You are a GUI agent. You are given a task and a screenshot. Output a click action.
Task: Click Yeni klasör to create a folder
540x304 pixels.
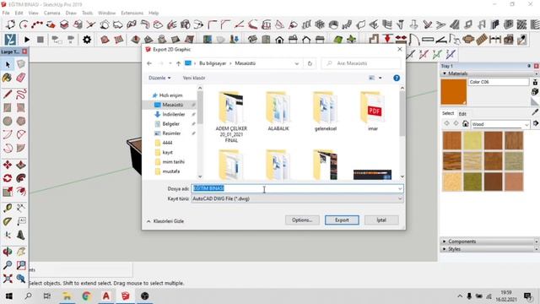[x=194, y=78]
